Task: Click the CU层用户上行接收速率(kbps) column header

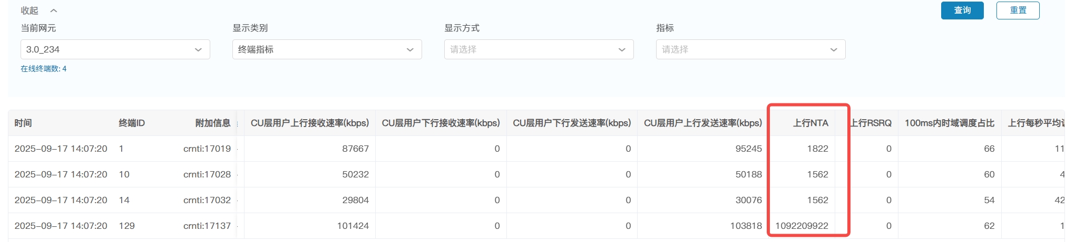Action: click(310, 123)
